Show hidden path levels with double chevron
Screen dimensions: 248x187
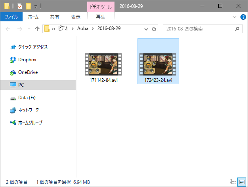coord(53,29)
